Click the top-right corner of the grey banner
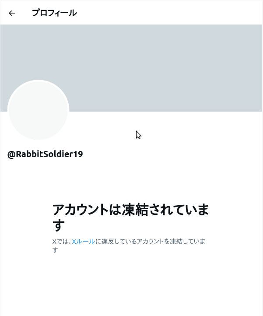The height and width of the screenshot is (316, 263). pyautogui.click(x=256, y=30)
